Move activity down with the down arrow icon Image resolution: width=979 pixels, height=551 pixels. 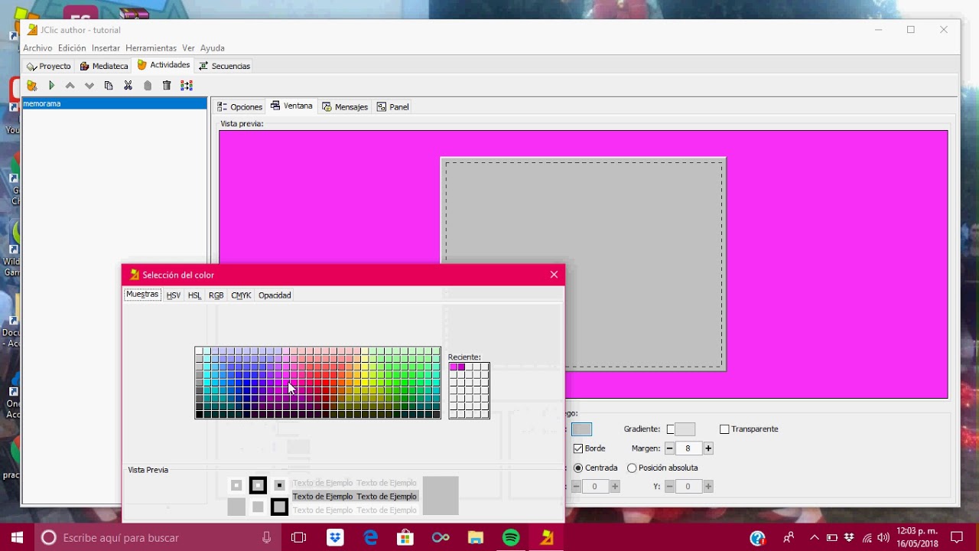click(x=89, y=86)
